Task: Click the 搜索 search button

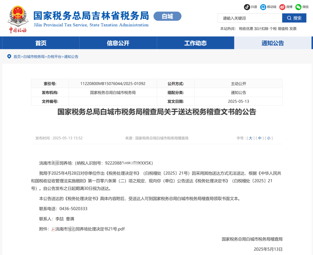Action: click(x=294, y=18)
